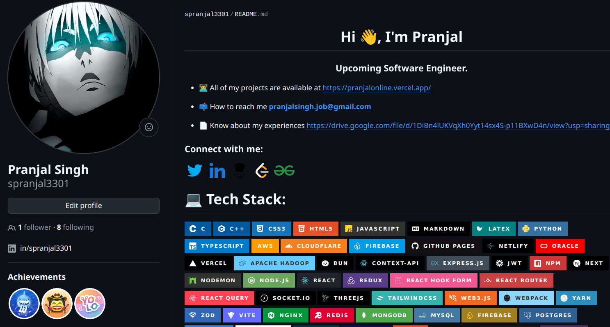
Task: Click the light blue Firebase badge
Action: click(377, 246)
